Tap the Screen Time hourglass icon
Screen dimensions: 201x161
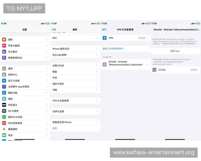tap(4, 58)
